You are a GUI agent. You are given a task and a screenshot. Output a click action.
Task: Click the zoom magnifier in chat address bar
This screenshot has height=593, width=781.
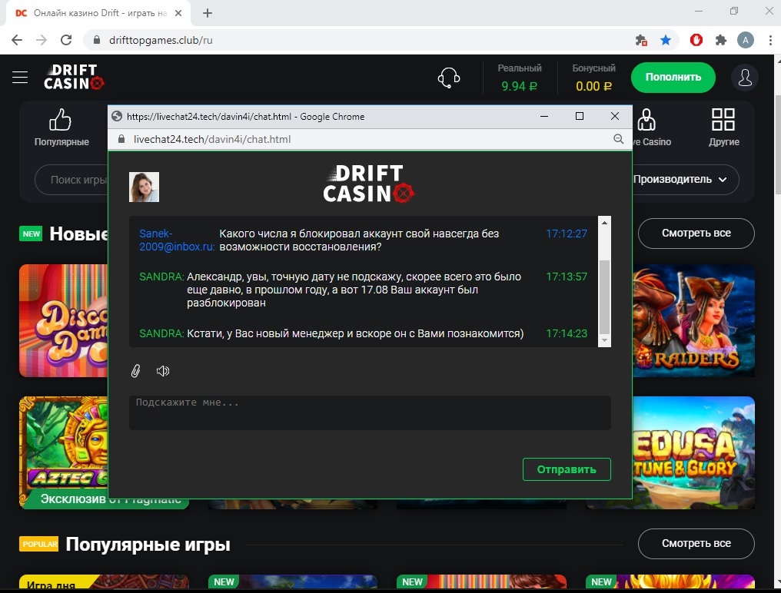[618, 139]
